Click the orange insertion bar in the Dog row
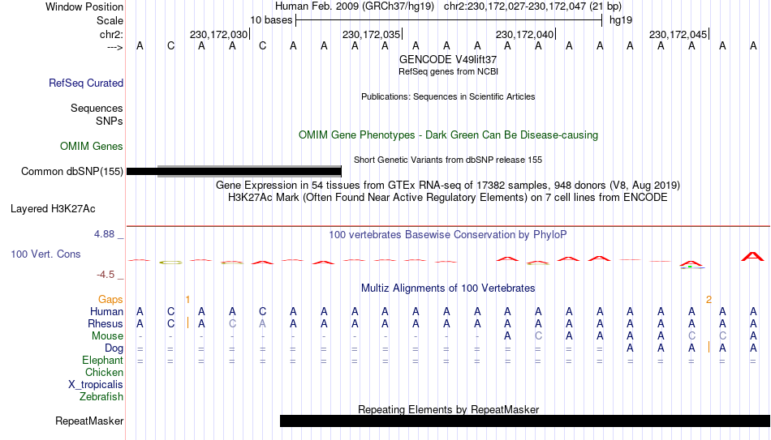The width and height of the screenshot is (771, 440). [709, 347]
